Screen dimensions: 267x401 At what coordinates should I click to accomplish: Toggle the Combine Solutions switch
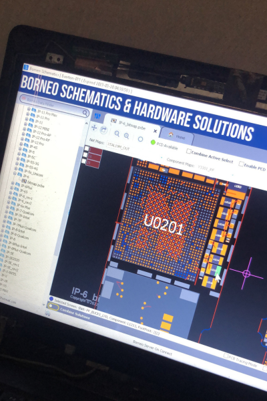[53, 306]
